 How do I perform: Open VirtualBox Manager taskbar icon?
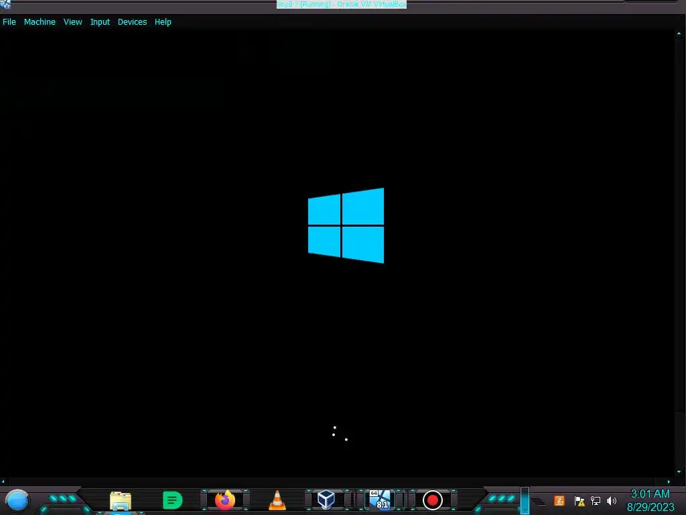click(326, 500)
